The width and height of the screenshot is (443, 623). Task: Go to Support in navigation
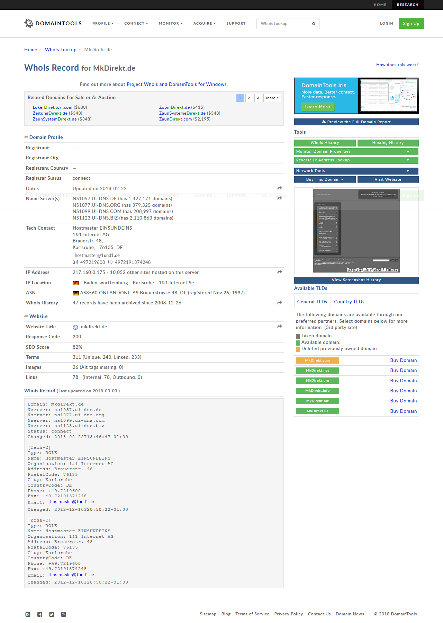coord(236,24)
